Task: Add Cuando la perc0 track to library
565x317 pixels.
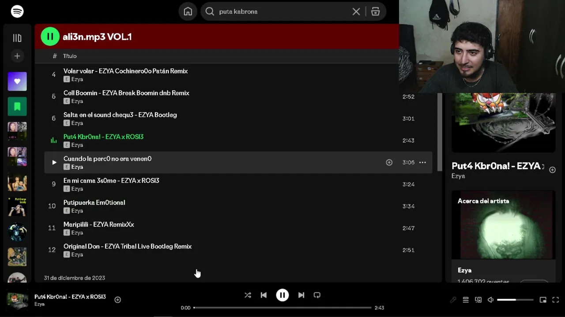Action: (x=389, y=162)
